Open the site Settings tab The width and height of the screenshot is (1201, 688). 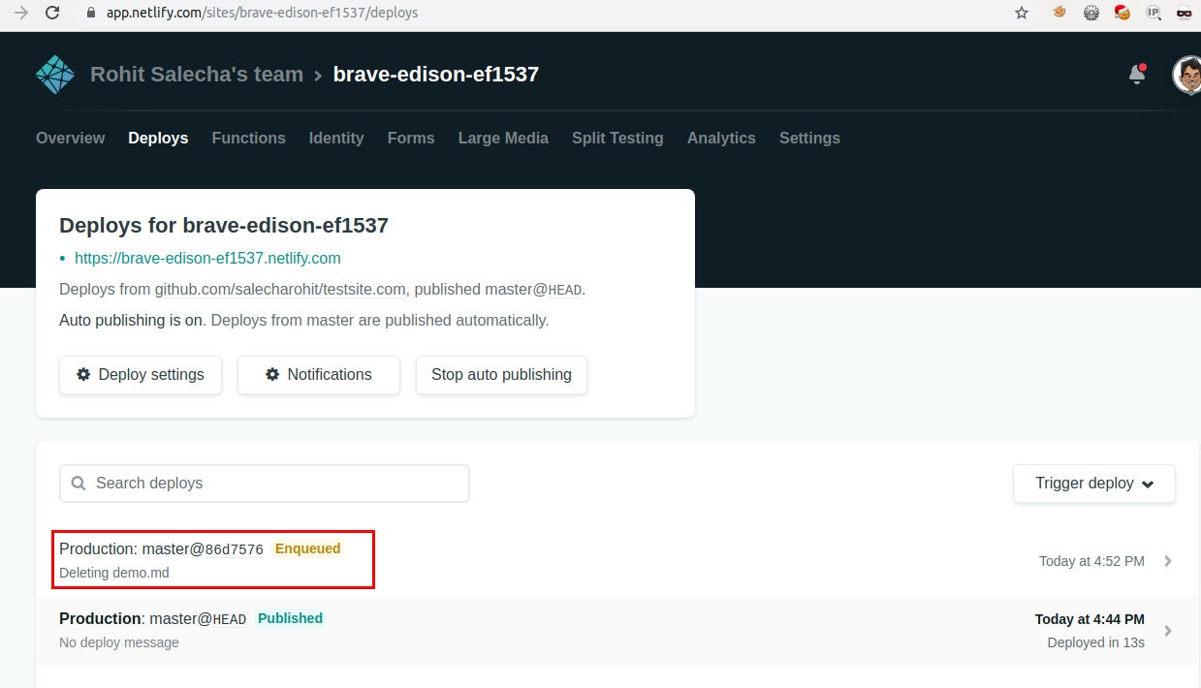click(809, 139)
